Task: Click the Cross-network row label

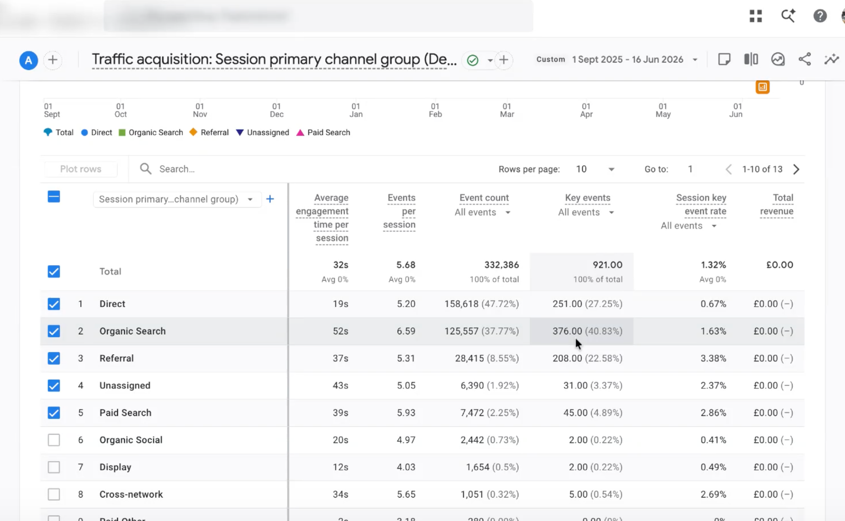Action: point(131,494)
